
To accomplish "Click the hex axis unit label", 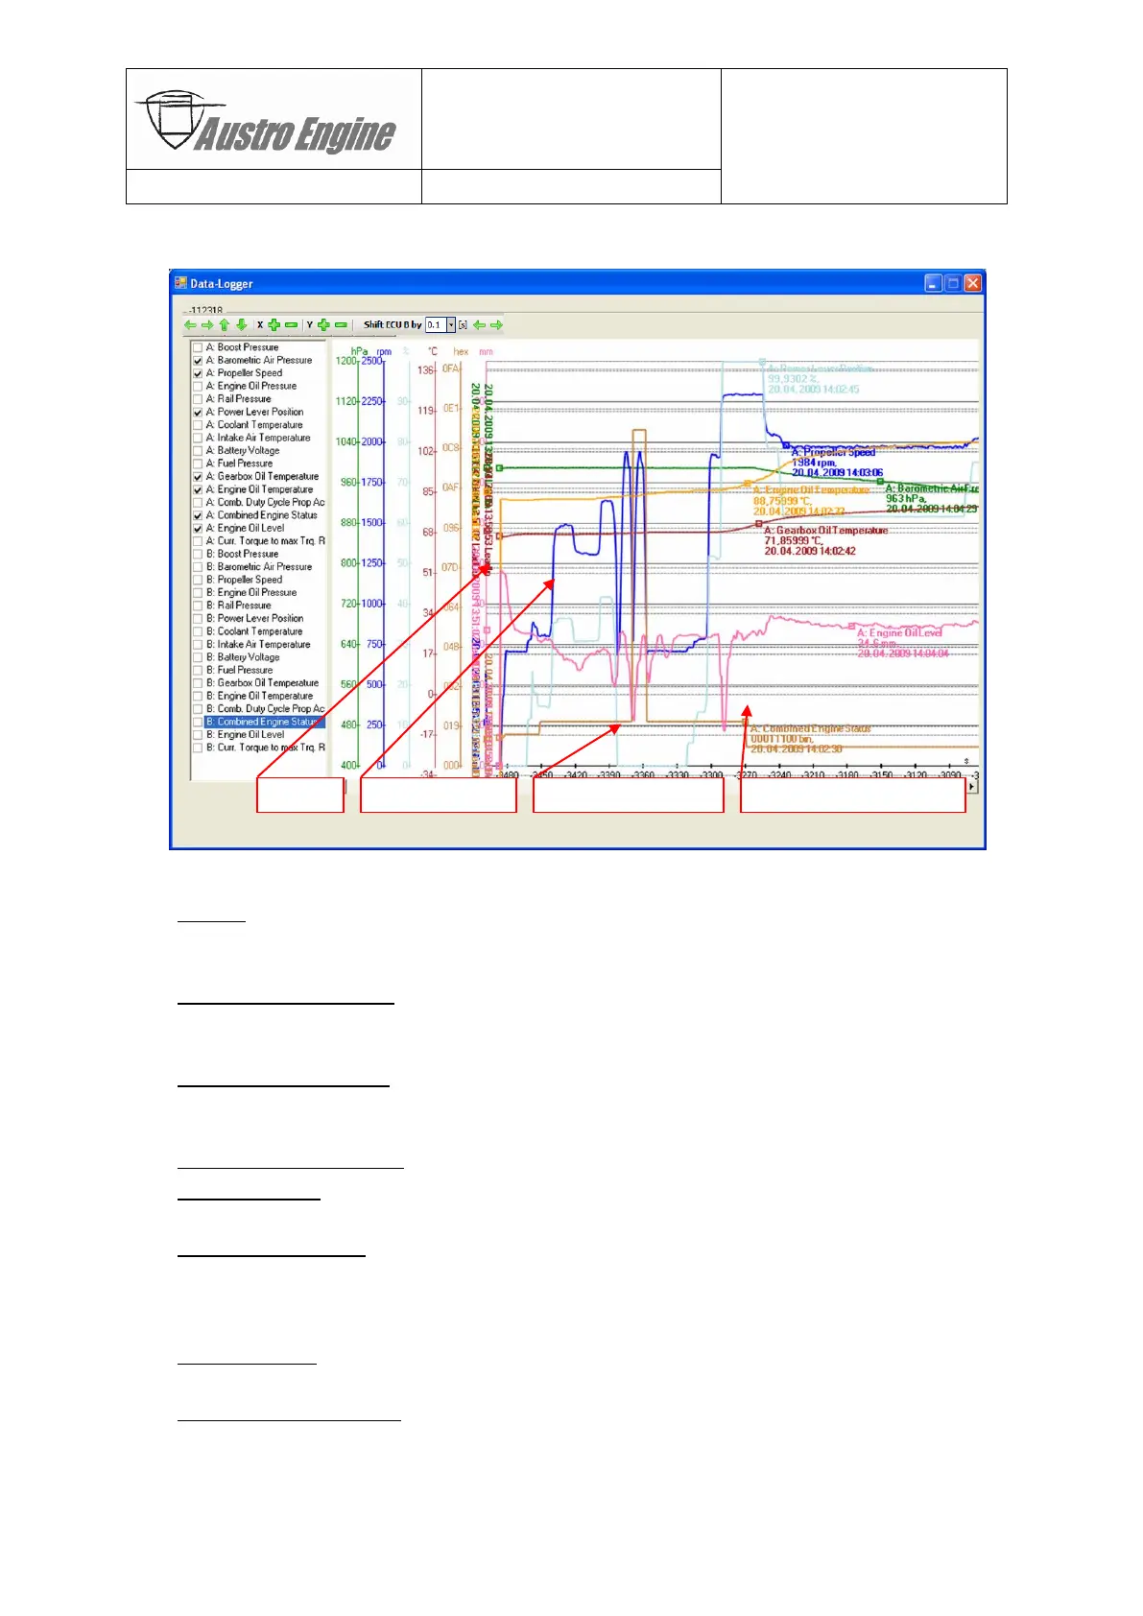I will point(461,351).
